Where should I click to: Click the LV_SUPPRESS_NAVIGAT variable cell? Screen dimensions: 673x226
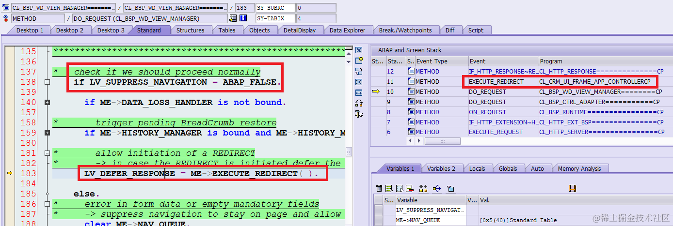[431, 210]
